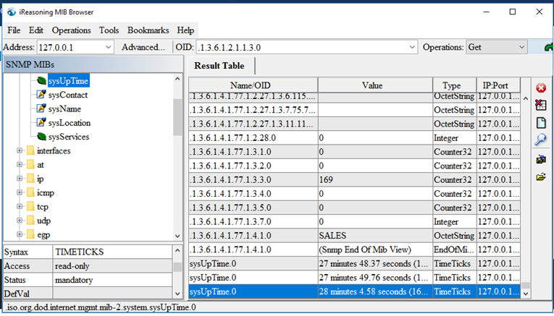The height and width of the screenshot is (316, 554).
Task: Click the Advanced... button
Action: tap(143, 47)
